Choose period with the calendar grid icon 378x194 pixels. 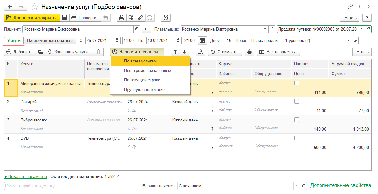[x=202, y=40]
